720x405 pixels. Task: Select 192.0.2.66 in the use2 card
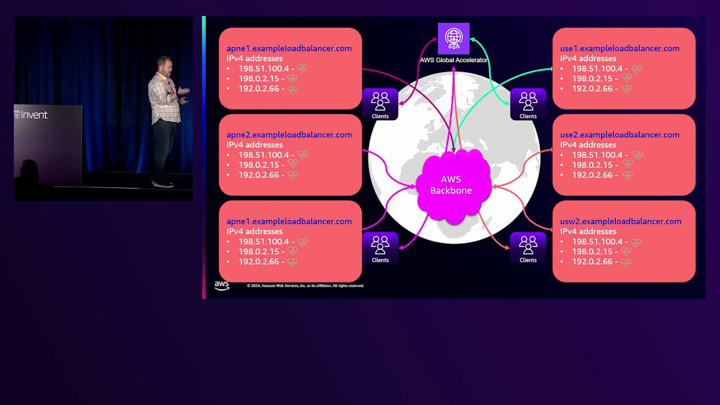click(x=592, y=175)
